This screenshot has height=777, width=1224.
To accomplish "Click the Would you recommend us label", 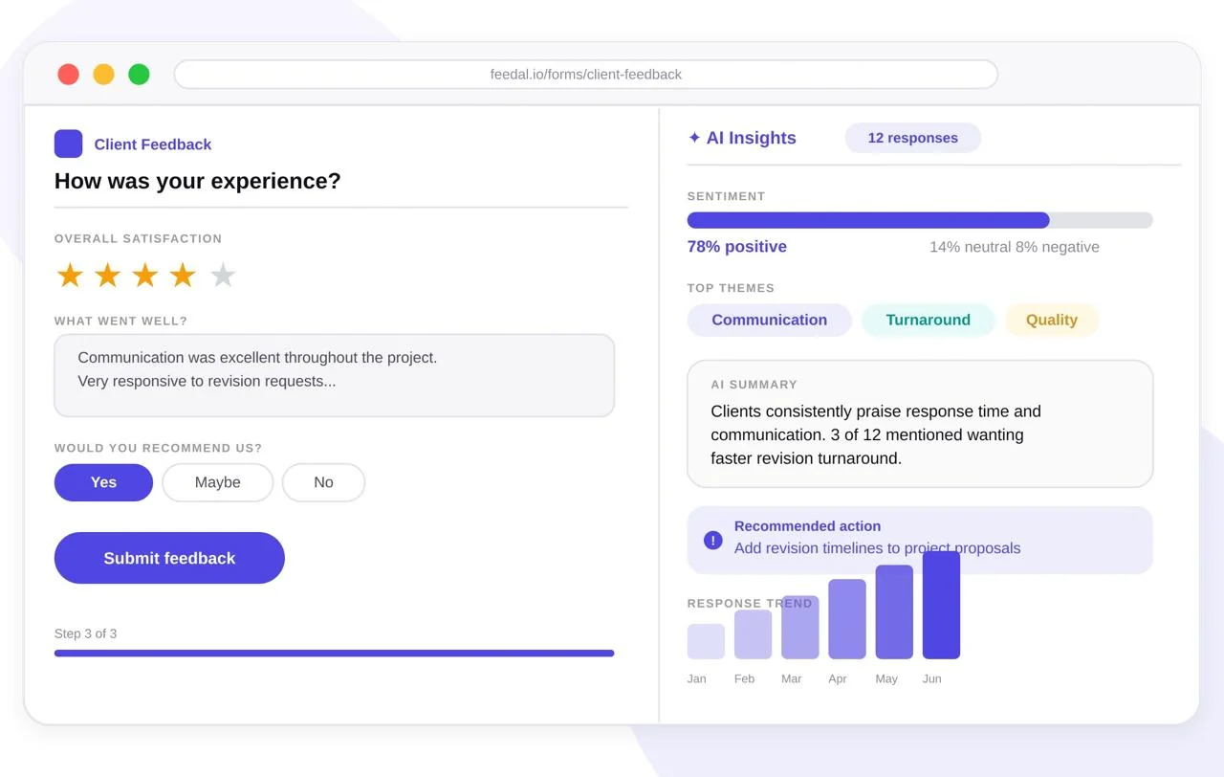I will click(x=158, y=448).
